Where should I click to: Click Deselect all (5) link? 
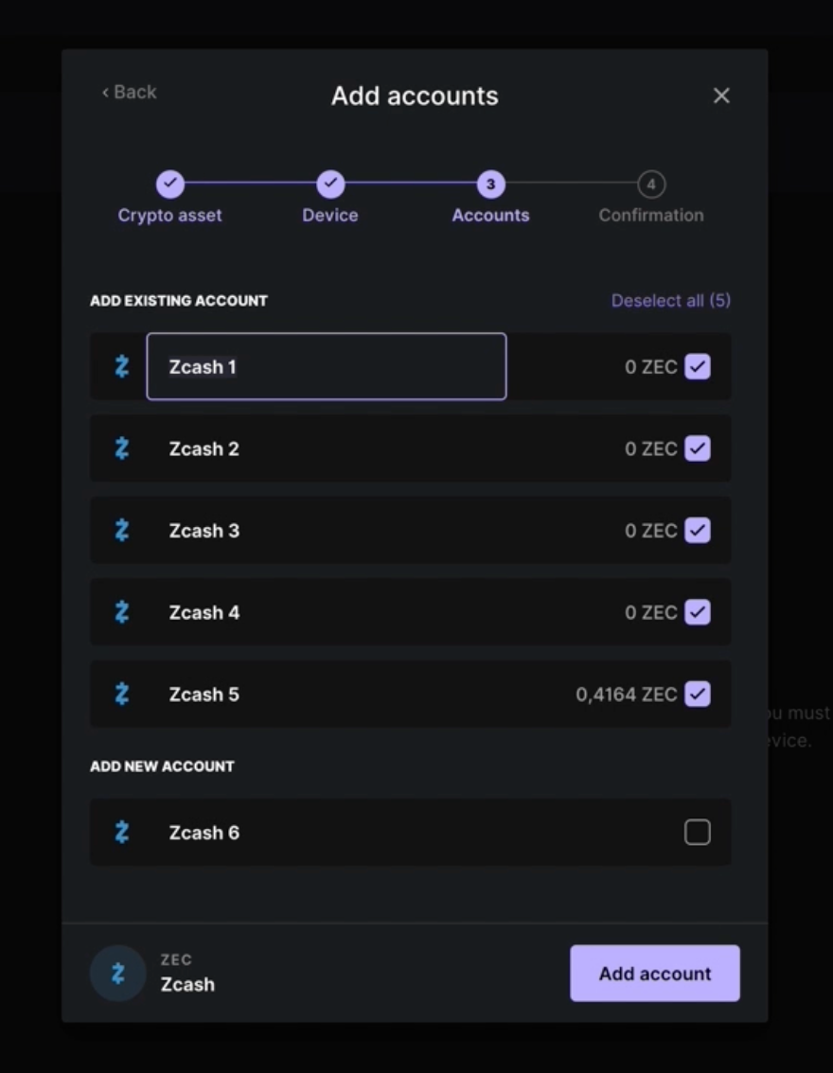pyautogui.click(x=671, y=300)
